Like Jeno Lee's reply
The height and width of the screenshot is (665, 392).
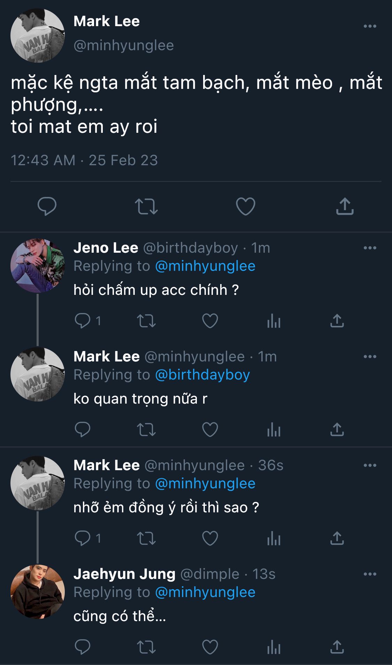coord(210,321)
